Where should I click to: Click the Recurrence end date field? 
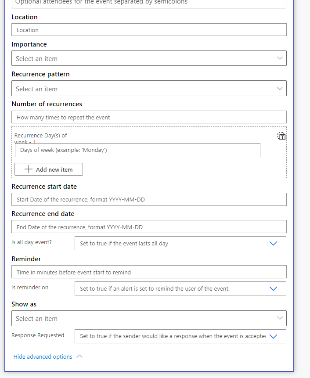149,227
